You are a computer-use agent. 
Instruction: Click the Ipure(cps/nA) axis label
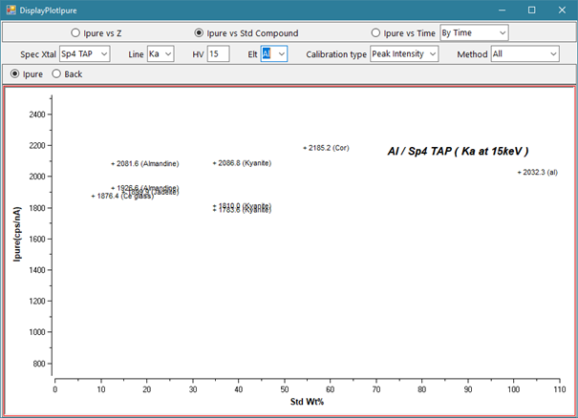(17, 234)
